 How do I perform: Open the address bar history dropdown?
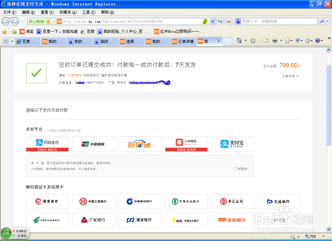pos(212,21)
